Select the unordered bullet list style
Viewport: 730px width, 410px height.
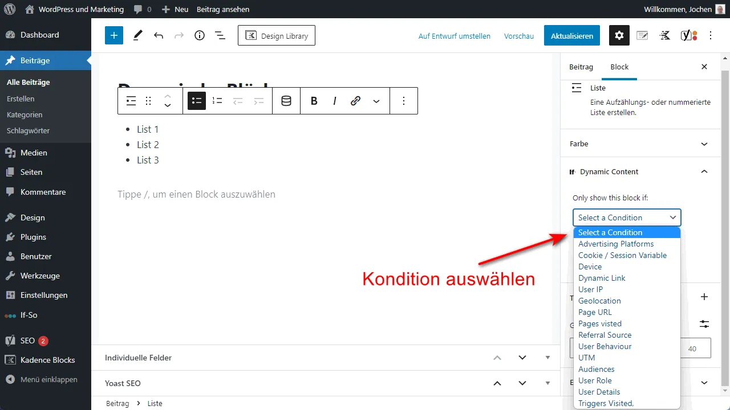coord(197,101)
